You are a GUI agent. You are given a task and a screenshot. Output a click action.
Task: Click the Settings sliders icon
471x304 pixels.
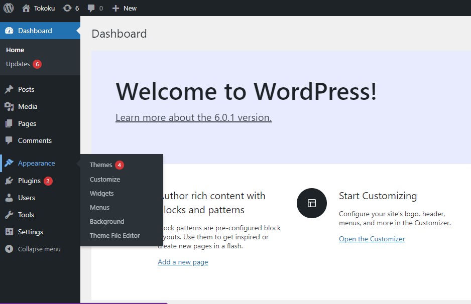click(10, 232)
